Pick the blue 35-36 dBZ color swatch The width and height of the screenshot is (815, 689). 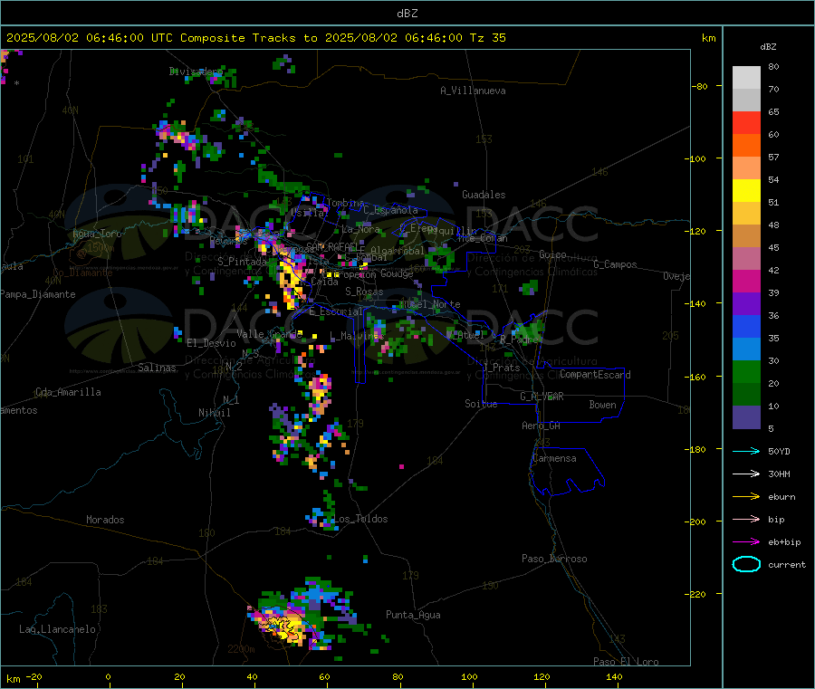[x=746, y=326]
